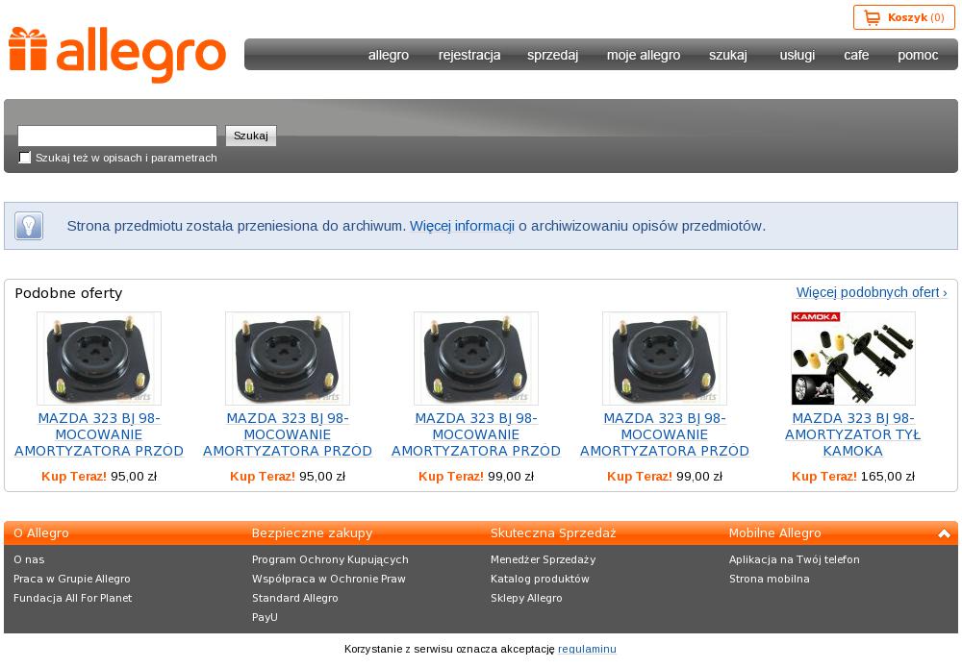Choose 'szukaj' in the navigation bar
This screenshot has width=962, height=668.
tap(728, 55)
